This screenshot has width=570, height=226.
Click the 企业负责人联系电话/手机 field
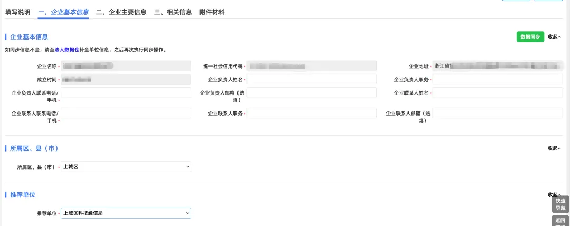pyautogui.click(x=126, y=93)
